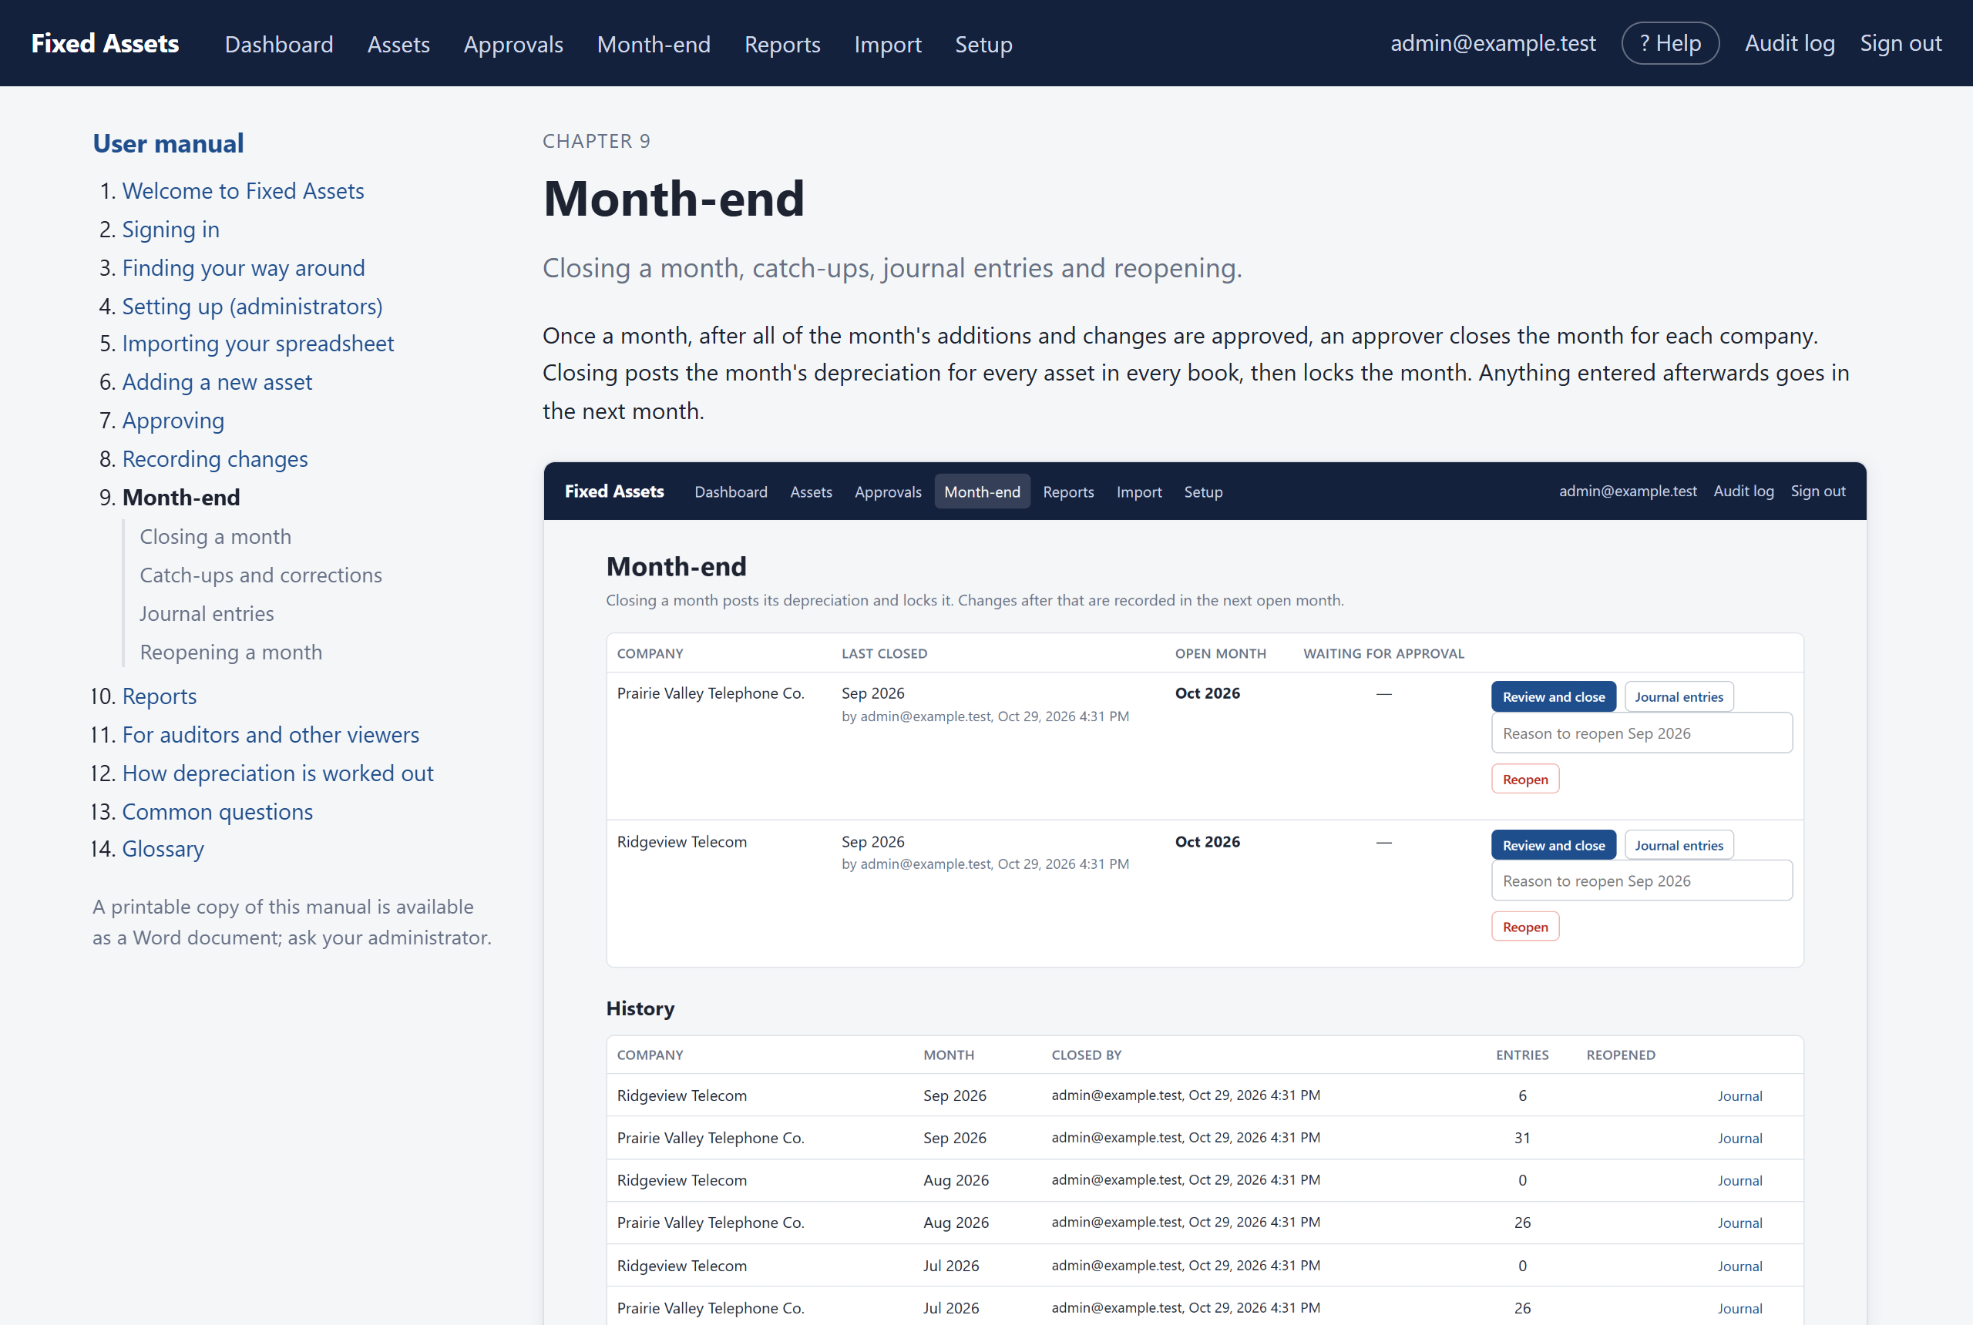Focus Prairie Valley reason to reopen field
The height and width of the screenshot is (1325, 1973).
pos(1641,733)
